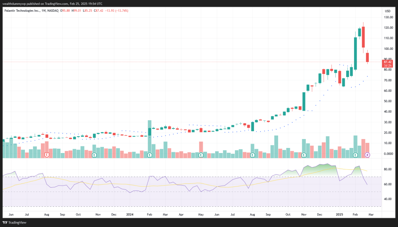Click the latest red candle near 87
The width and height of the screenshot is (398, 227).
coord(368,58)
